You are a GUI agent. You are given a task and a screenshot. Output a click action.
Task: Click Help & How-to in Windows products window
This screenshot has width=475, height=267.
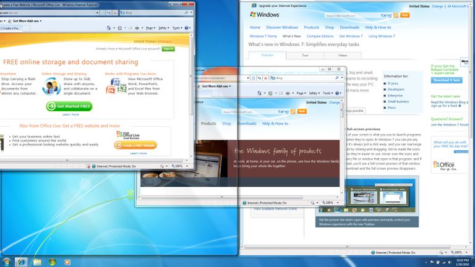[x=275, y=124]
